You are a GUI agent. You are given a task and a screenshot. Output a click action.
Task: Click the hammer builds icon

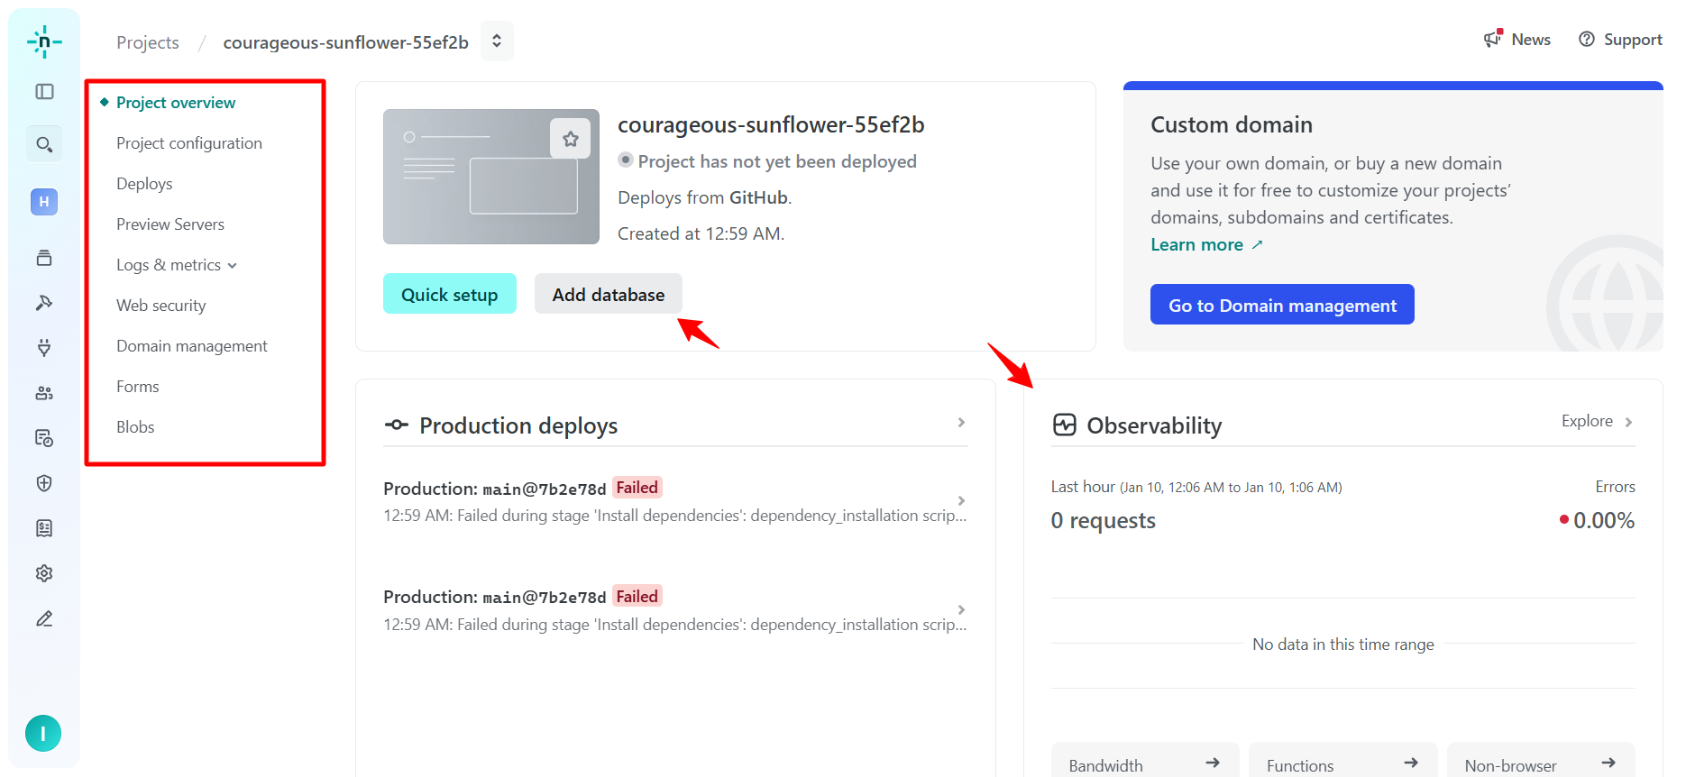click(44, 303)
